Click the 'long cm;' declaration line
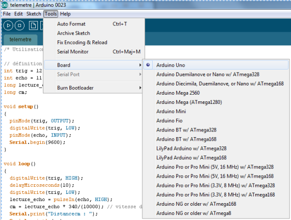This screenshot has height=220, width=291. pos(15,92)
